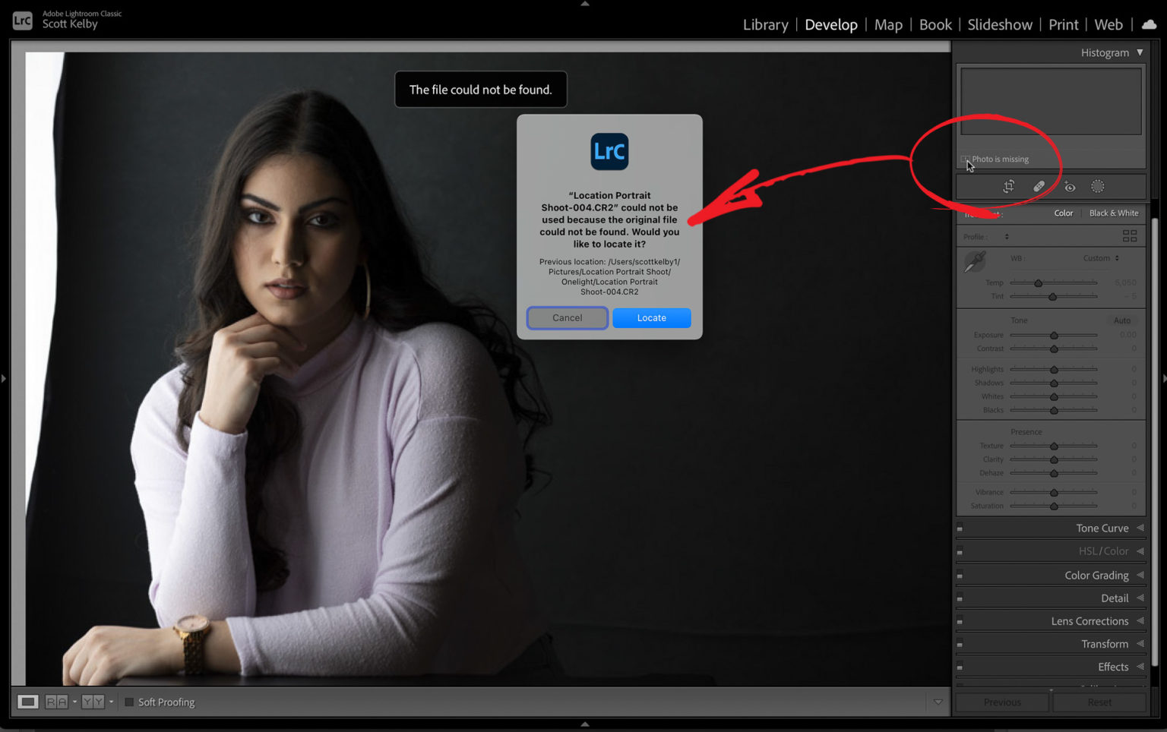Viewport: 1167px width, 732px height.
Task: Click the Locate button
Action: (651, 317)
